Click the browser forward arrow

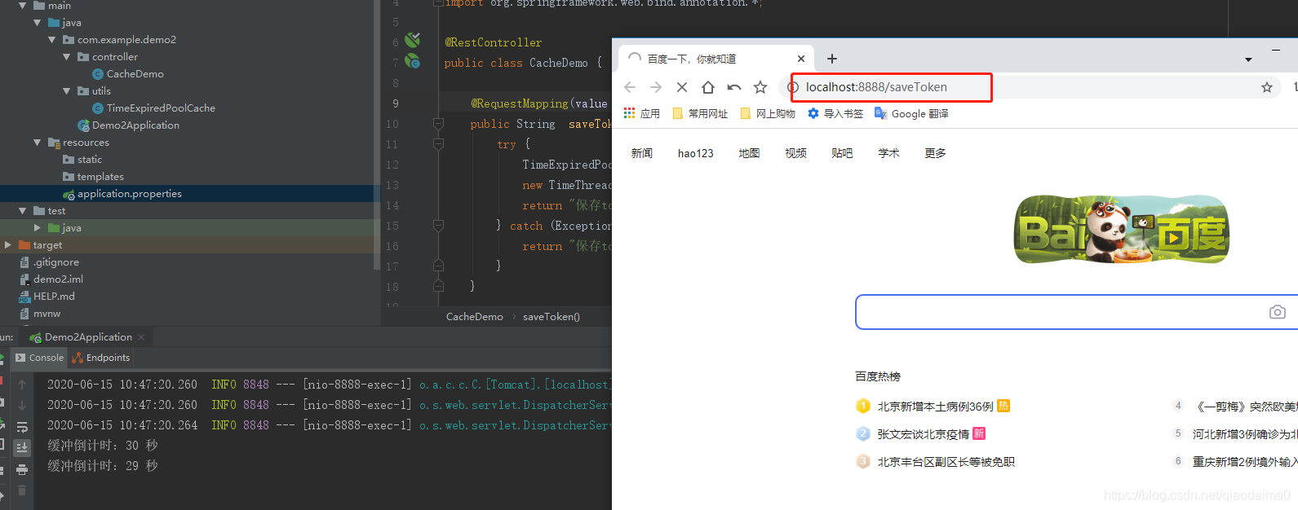(x=656, y=87)
